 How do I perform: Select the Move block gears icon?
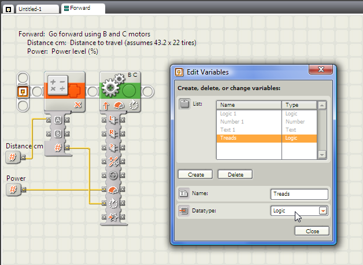click(x=113, y=85)
